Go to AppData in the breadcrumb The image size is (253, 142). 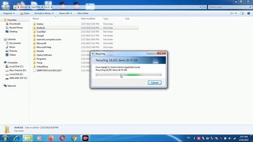(36, 7)
